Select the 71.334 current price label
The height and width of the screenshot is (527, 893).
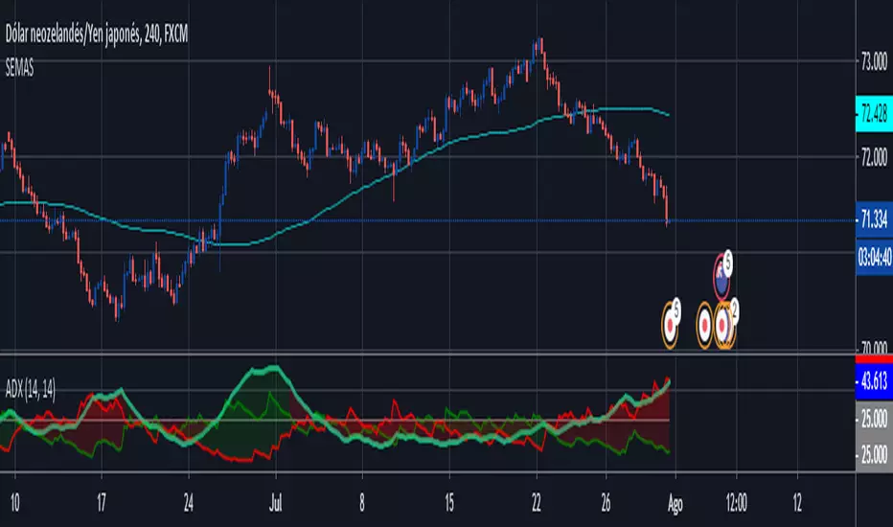(874, 219)
